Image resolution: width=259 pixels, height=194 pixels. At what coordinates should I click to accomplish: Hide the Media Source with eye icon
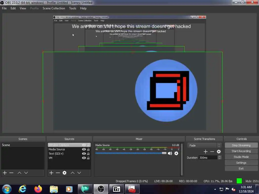(84, 149)
